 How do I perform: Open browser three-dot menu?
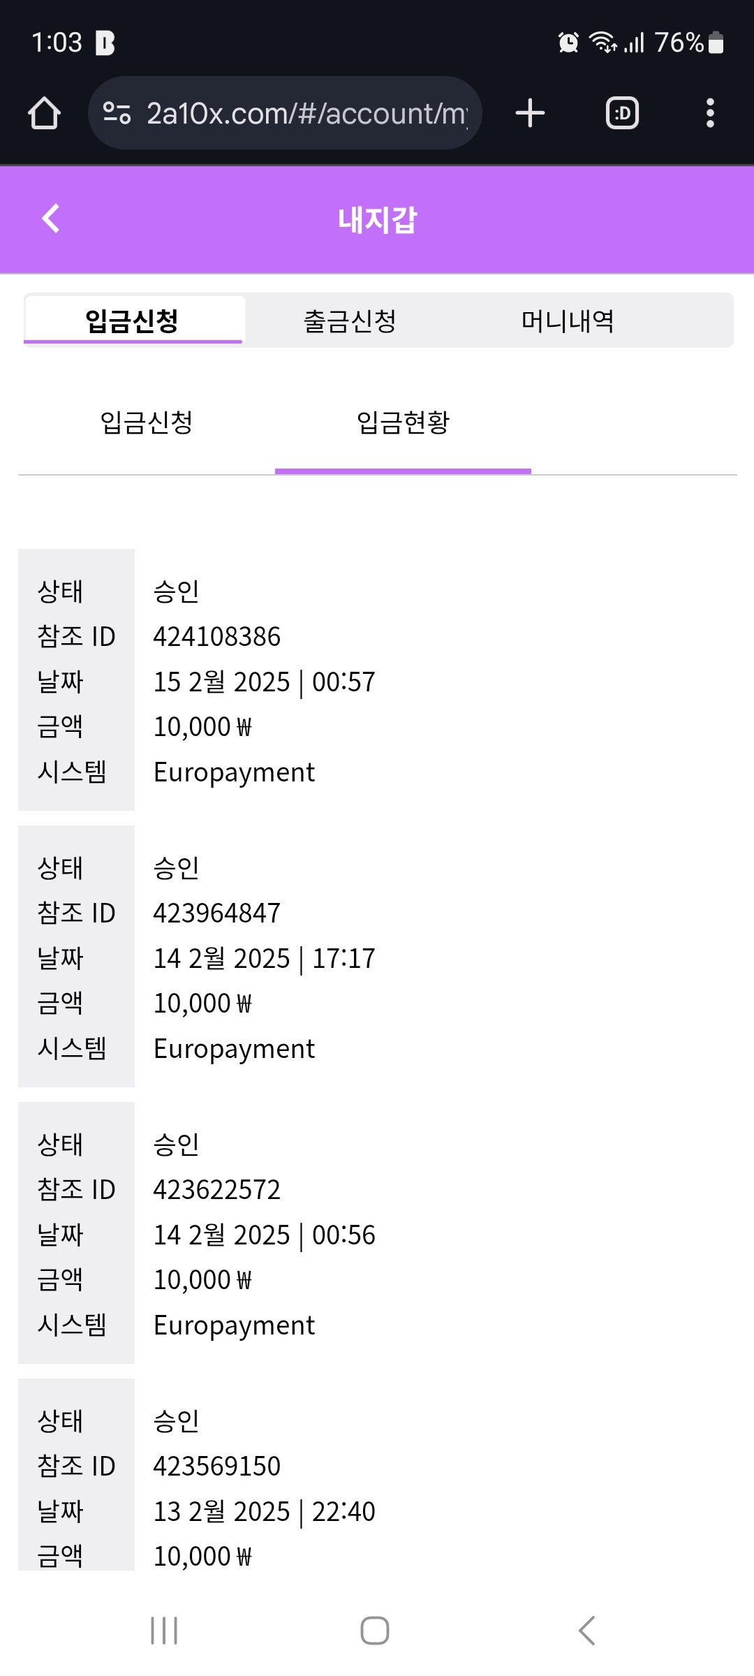tap(710, 113)
